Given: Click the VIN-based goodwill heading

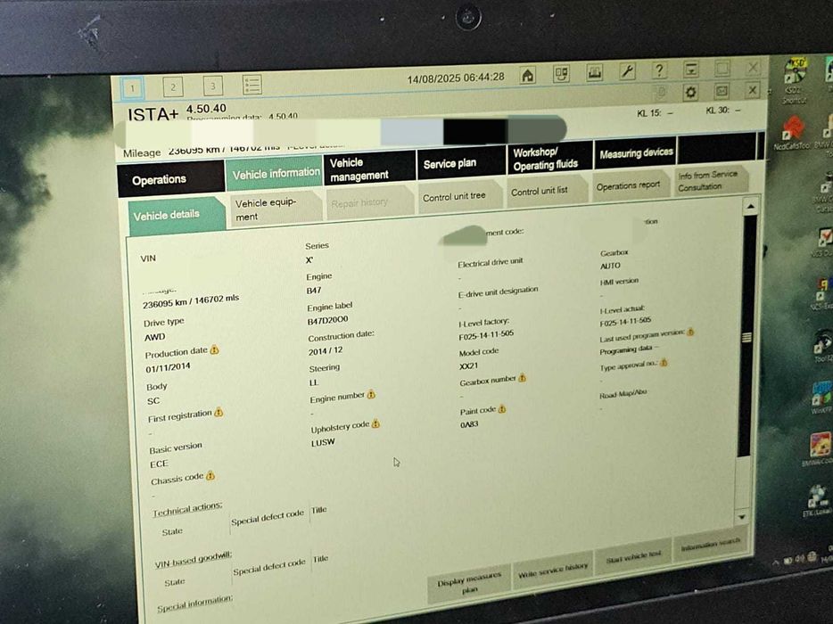Looking at the screenshot, I should (x=194, y=559).
